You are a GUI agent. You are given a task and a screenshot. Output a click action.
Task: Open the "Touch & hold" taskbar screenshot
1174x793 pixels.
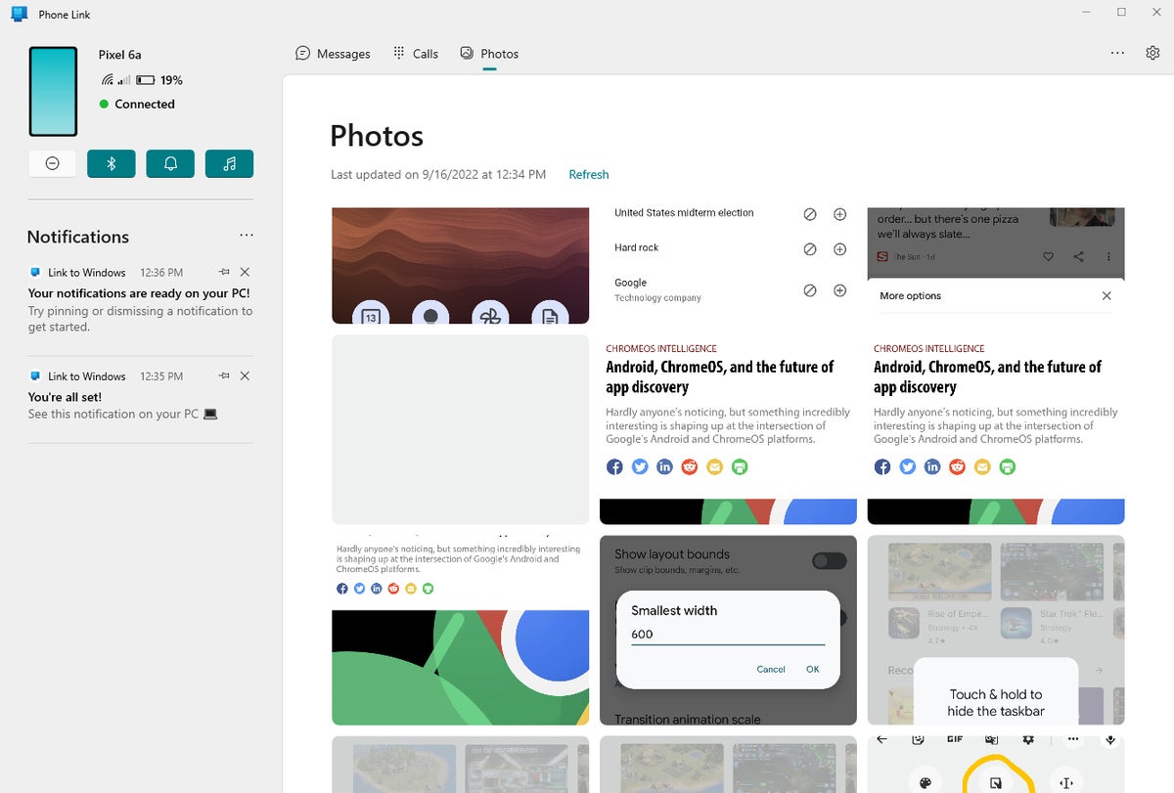[x=995, y=630]
